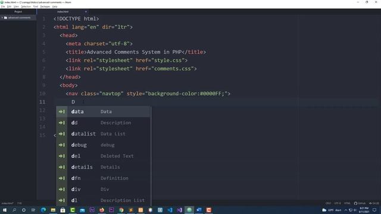
Task: Click the '</head>' closing tag
Action: pos(70,77)
